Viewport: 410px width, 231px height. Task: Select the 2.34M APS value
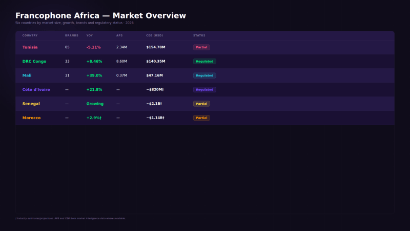[121, 47]
